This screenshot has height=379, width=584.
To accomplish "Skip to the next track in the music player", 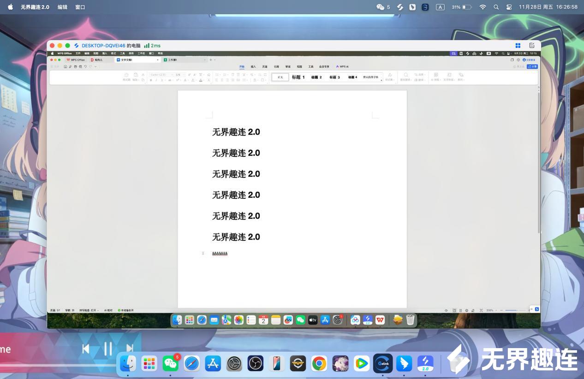I will pos(130,349).
